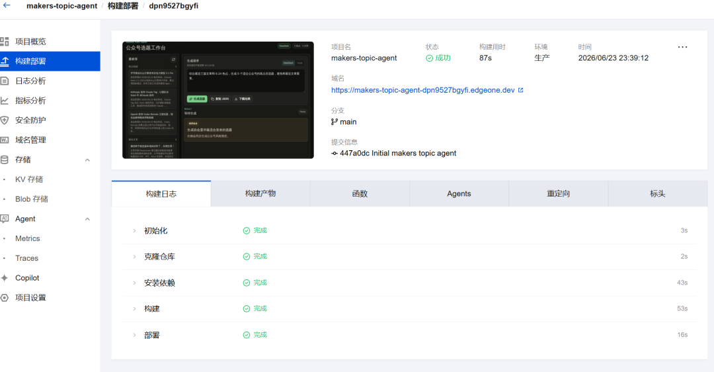Click the commit icon before 447a0dc
Screen dimensions: 714x372
click(335, 153)
